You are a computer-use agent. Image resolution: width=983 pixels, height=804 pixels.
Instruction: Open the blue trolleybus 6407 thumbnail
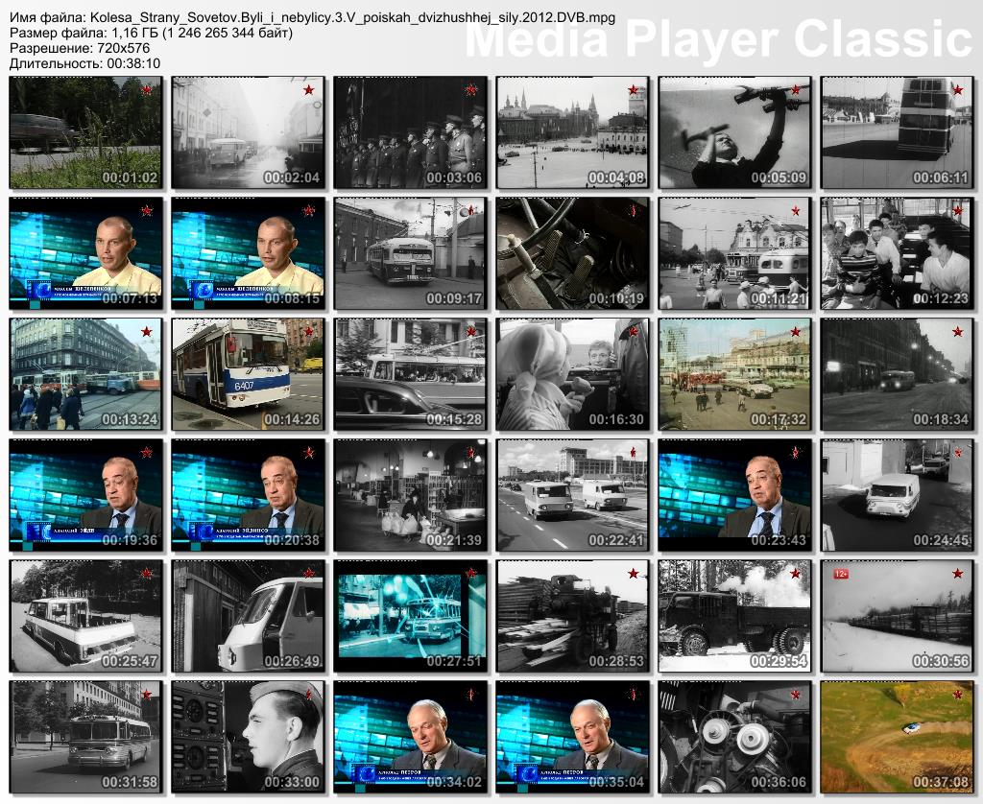248,375
